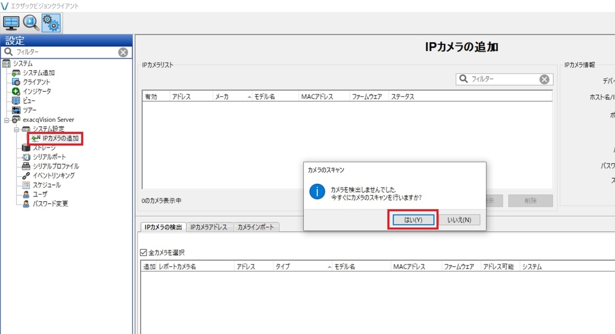Image resolution: width=615 pixels, height=334 pixels.
Task: Switch to the カメラインポート tab
Action: click(256, 227)
